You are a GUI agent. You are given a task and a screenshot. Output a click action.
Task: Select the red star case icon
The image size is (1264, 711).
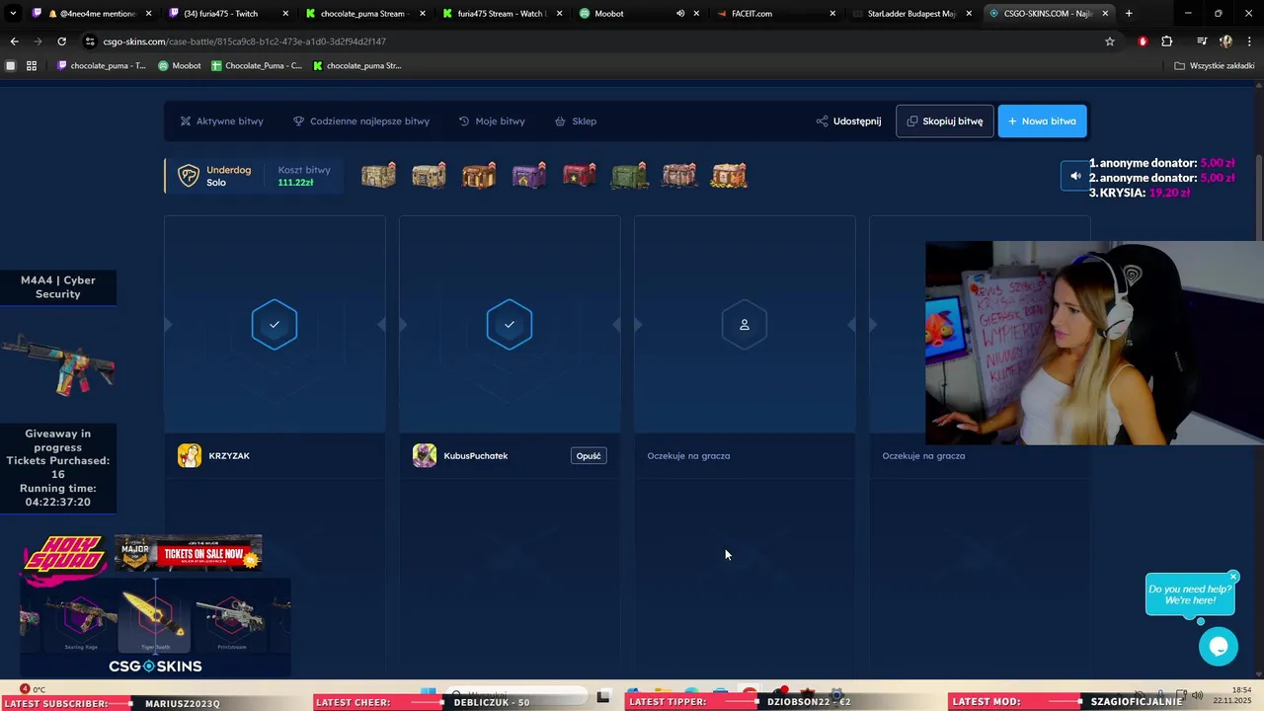coord(579,176)
